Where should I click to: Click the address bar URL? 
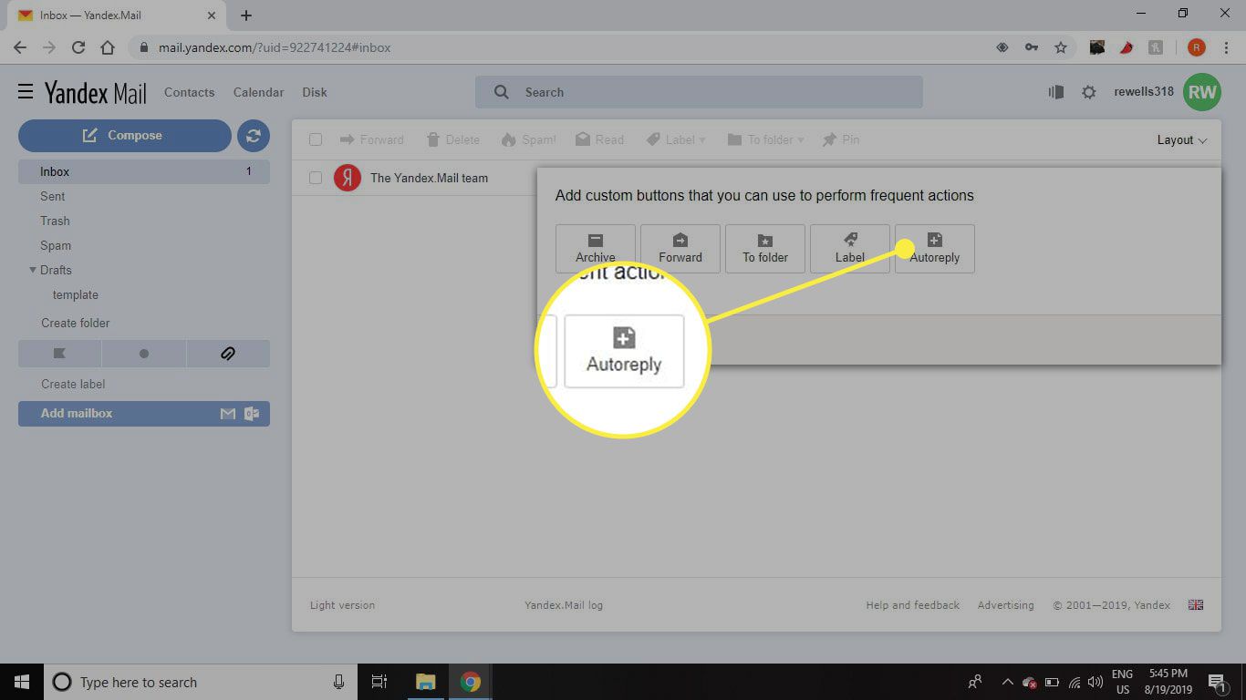coord(275,47)
